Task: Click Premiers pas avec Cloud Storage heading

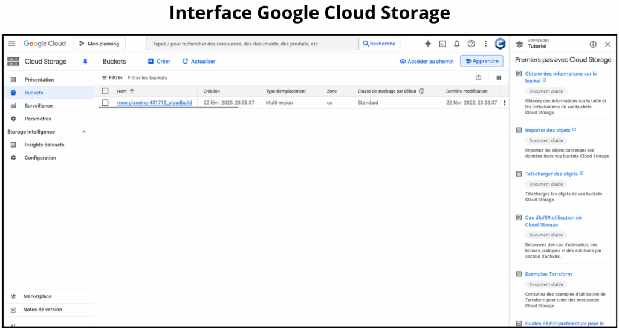Action: pos(563,60)
